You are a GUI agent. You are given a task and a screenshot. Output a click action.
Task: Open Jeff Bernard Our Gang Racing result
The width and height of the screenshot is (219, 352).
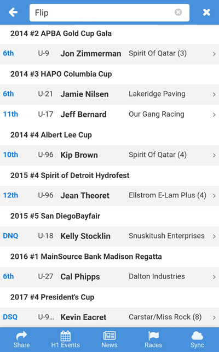click(x=109, y=115)
